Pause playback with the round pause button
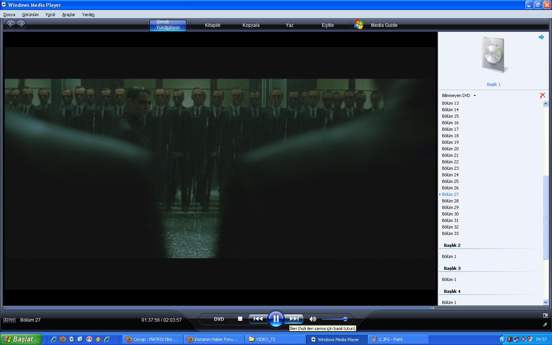Image resolution: width=552 pixels, height=345 pixels. coord(276,319)
